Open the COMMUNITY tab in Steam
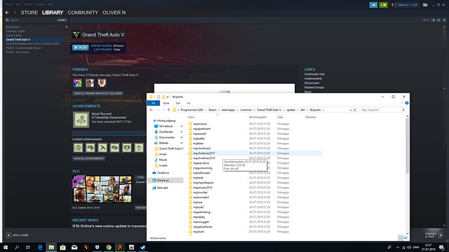The width and height of the screenshot is (449, 252). coord(83,12)
